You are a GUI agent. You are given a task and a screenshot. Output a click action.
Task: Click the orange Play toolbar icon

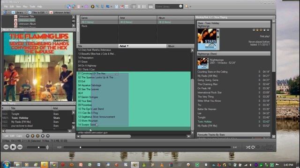tap(93, 7)
